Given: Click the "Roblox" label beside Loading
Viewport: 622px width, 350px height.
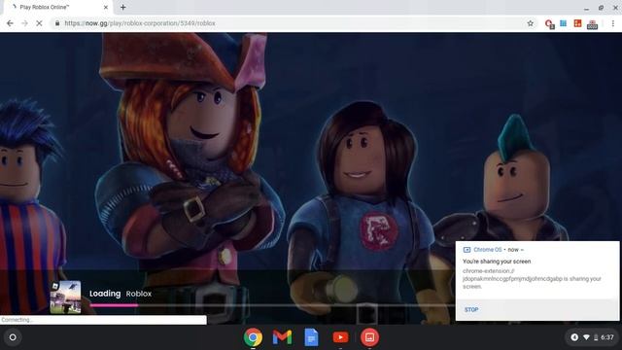Looking at the screenshot, I should click(138, 294).
